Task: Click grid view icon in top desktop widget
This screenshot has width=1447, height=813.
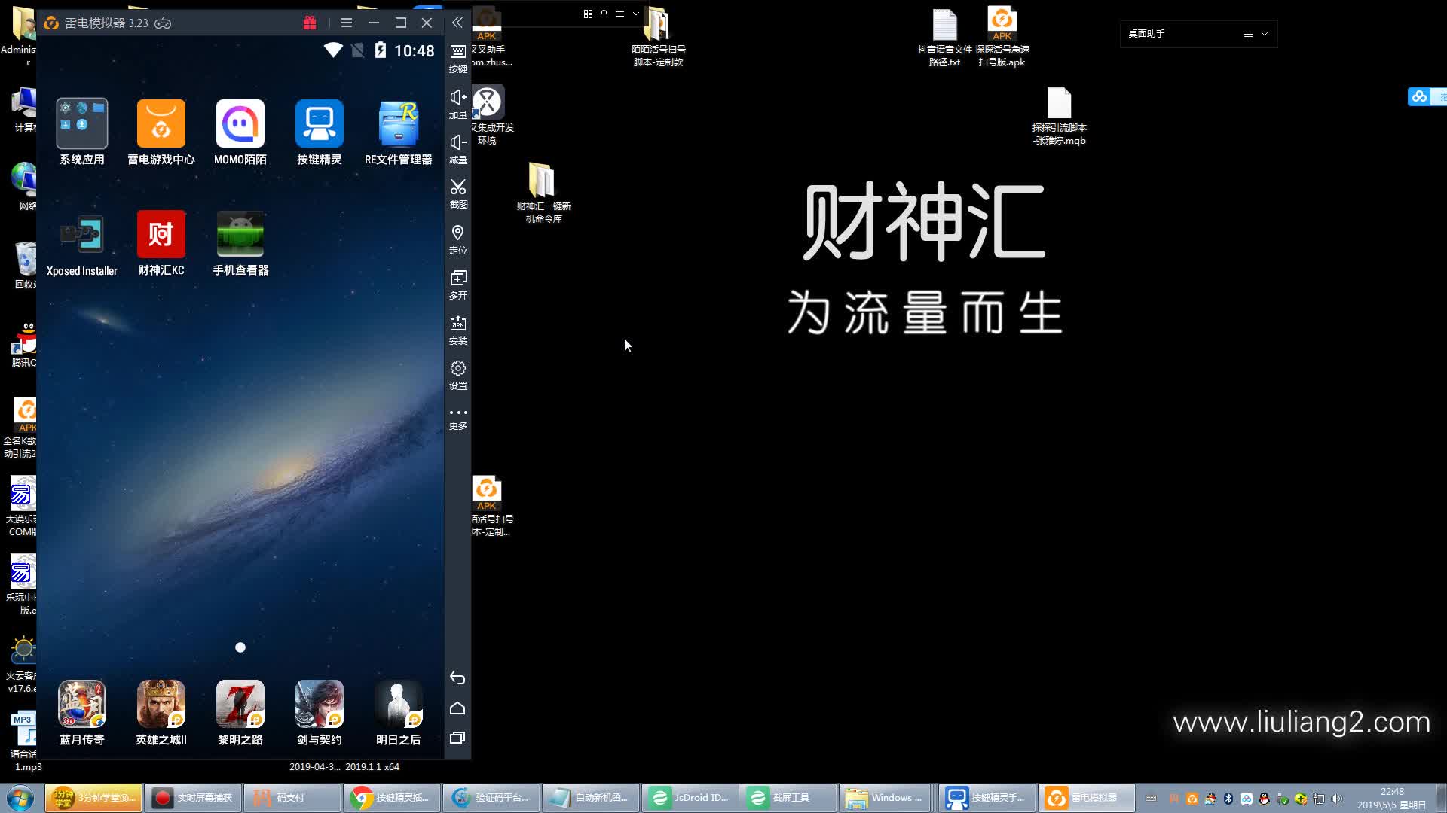Action: click(x=588, y=14)
